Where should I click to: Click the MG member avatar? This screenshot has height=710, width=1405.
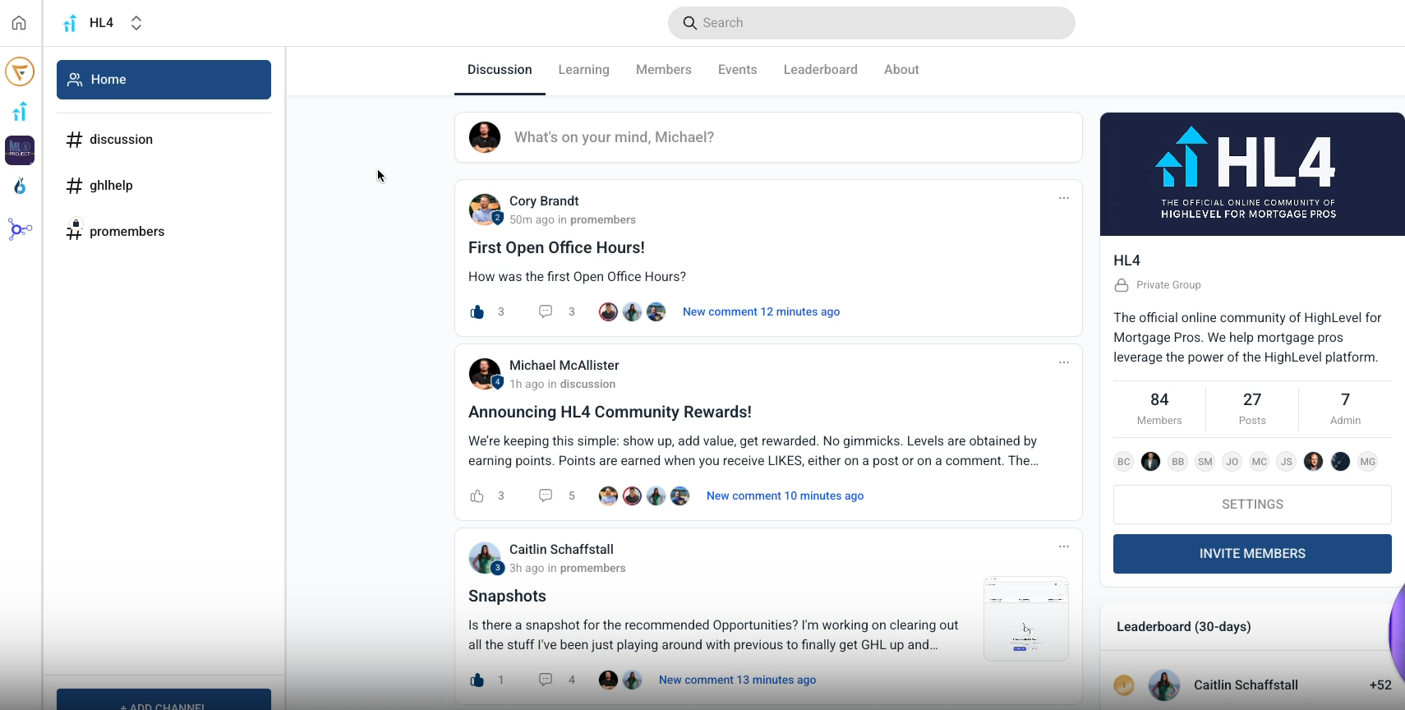(1368, 462)
